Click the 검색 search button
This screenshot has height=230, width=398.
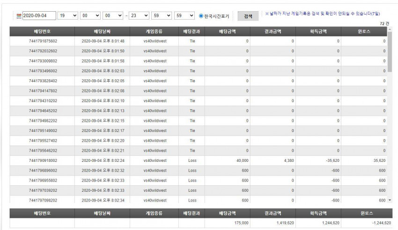(248, 16)
